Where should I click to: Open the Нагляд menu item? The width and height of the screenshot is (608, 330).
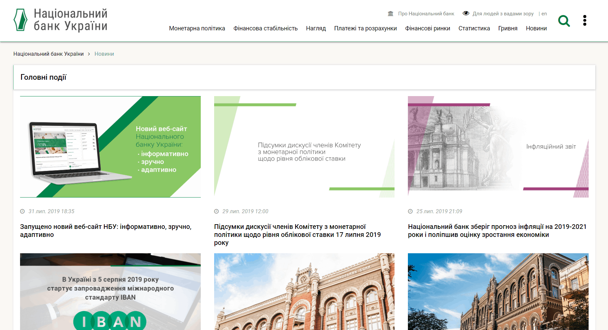[x=316, y=28]
